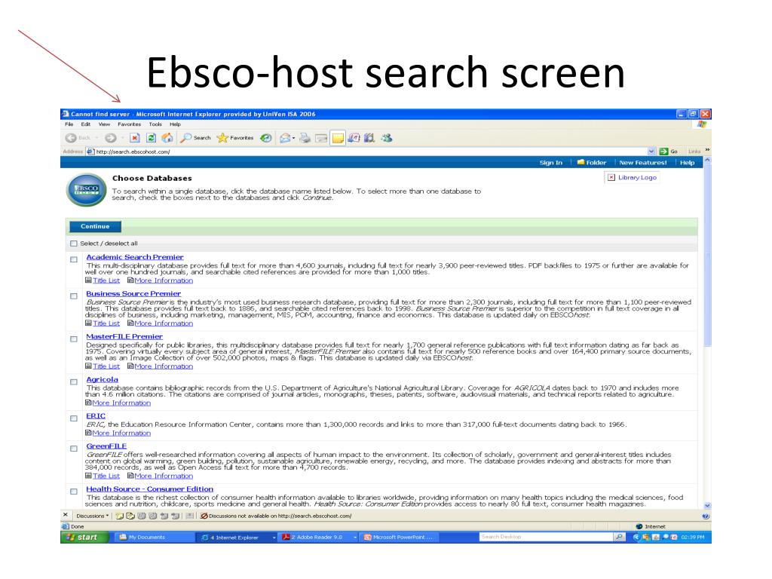Click the New Features! link
Screen dimensions: 772x579
click(642, 163)
